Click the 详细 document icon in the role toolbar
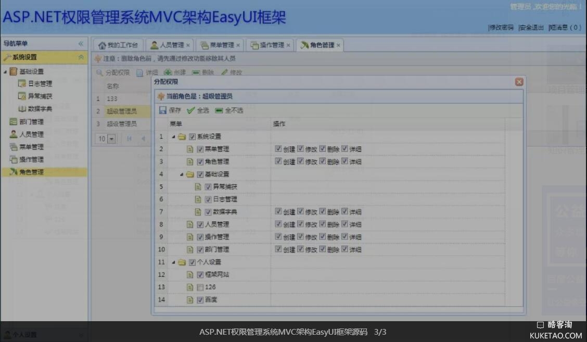Image resolution: width=587 pixels, height=342 pixels. [x=139, y=72]
